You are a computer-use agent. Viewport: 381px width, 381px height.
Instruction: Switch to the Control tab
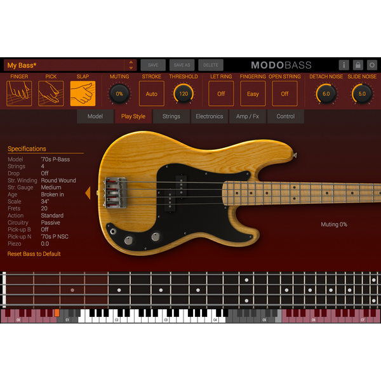(x=286, y=116)
